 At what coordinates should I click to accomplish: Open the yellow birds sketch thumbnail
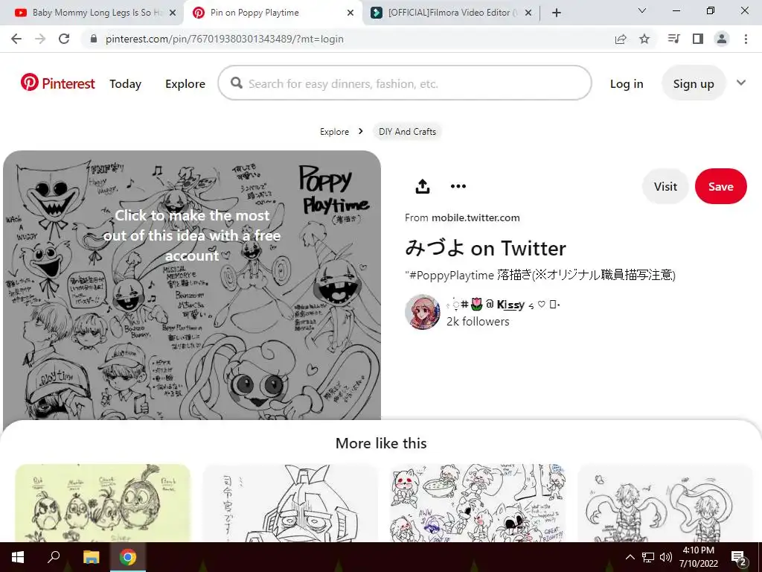click(x=103, y=503)
